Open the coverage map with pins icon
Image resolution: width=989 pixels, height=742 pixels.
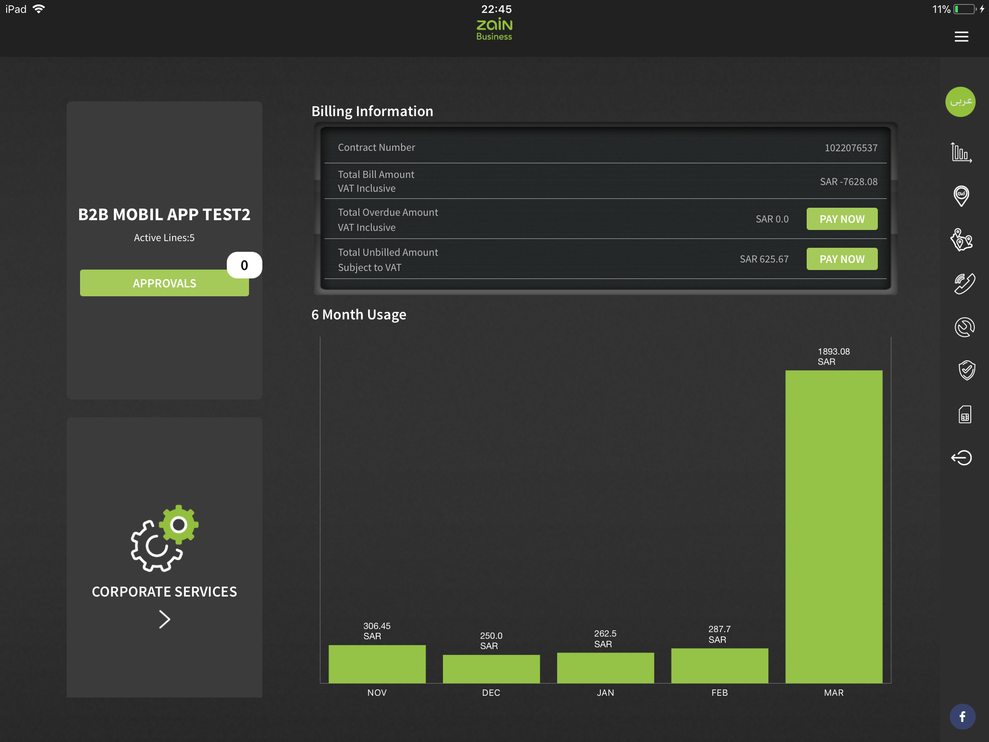[961, 240]
